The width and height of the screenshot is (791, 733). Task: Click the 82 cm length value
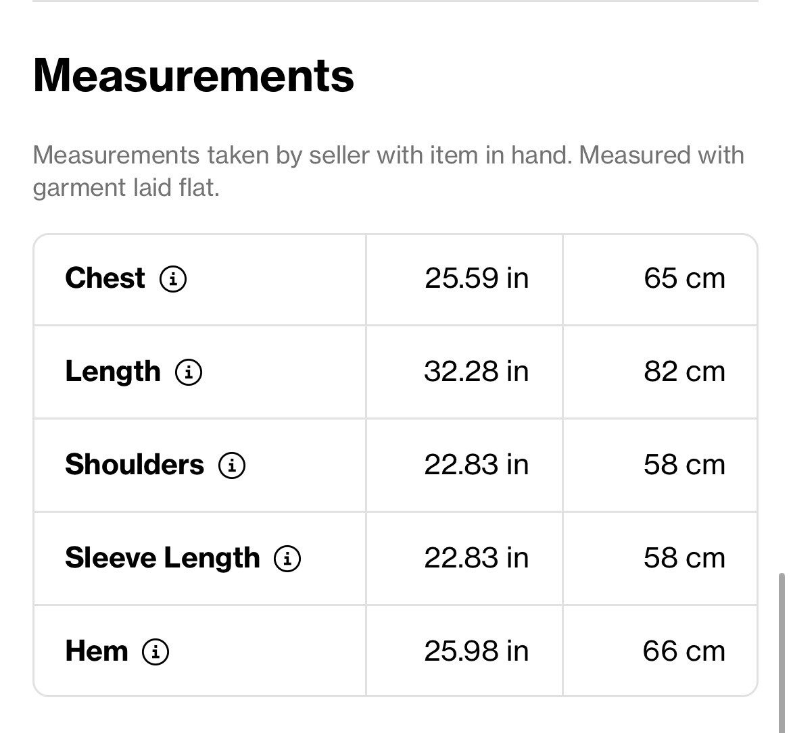tap(685, 372)
